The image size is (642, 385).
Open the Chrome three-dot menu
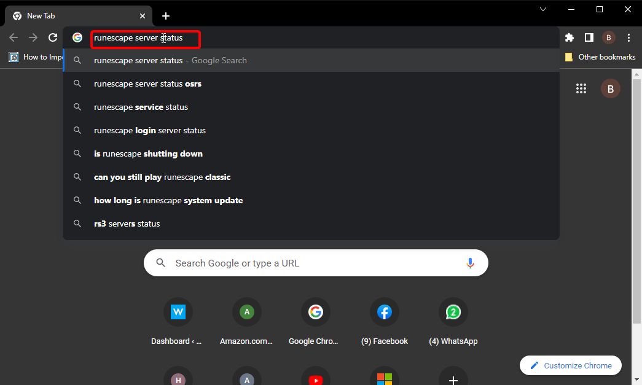click(x=628, y=37)
